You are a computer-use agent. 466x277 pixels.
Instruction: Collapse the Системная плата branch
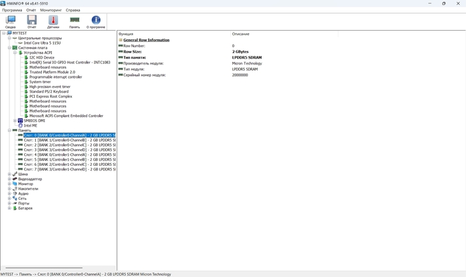point(9,48)
